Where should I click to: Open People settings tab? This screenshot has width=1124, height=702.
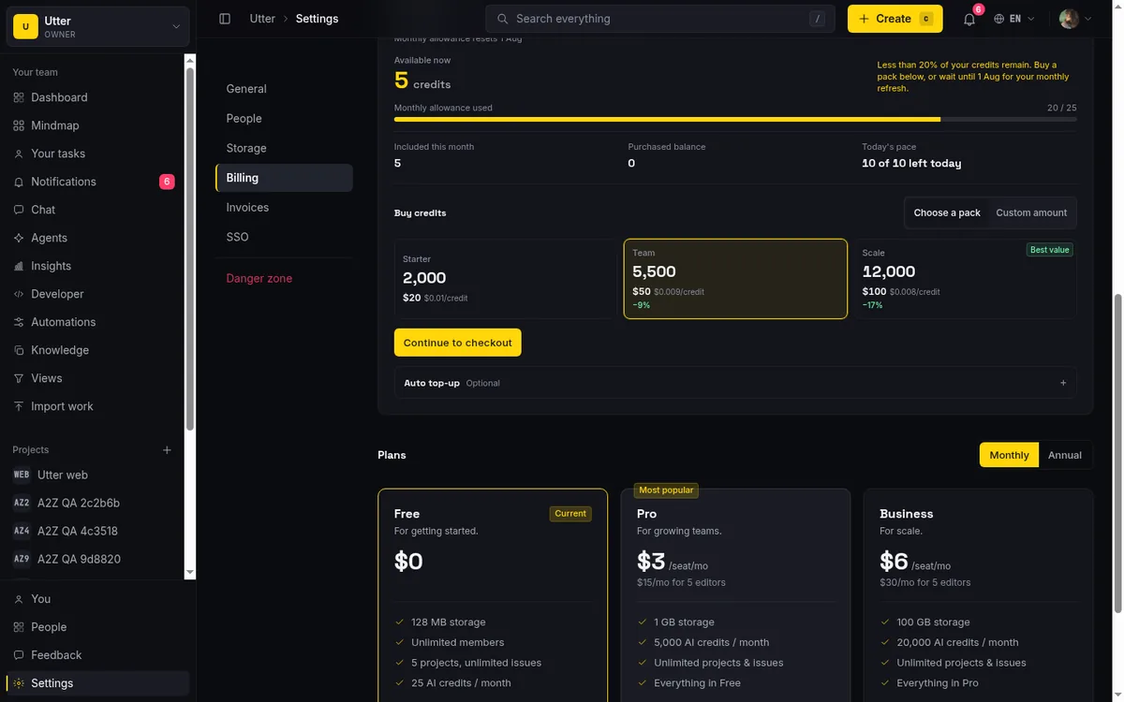[x=284, y=119]
